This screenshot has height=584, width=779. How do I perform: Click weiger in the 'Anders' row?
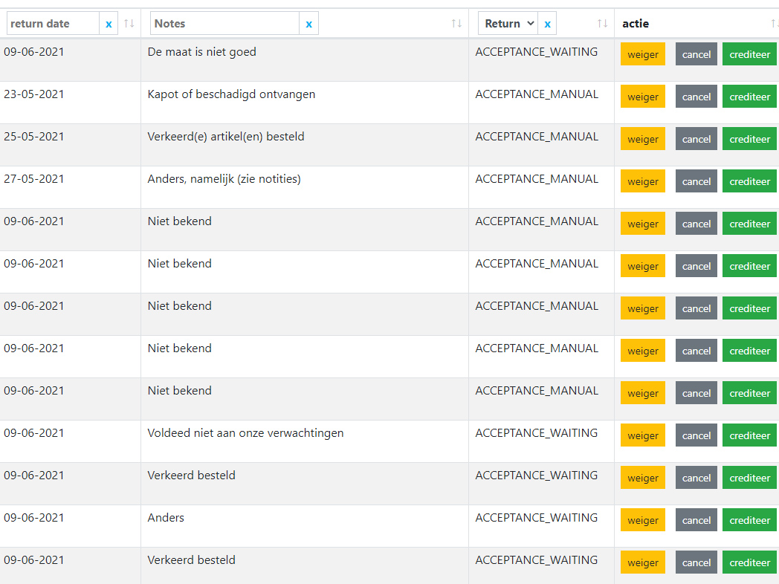click(x=642, y=520)
